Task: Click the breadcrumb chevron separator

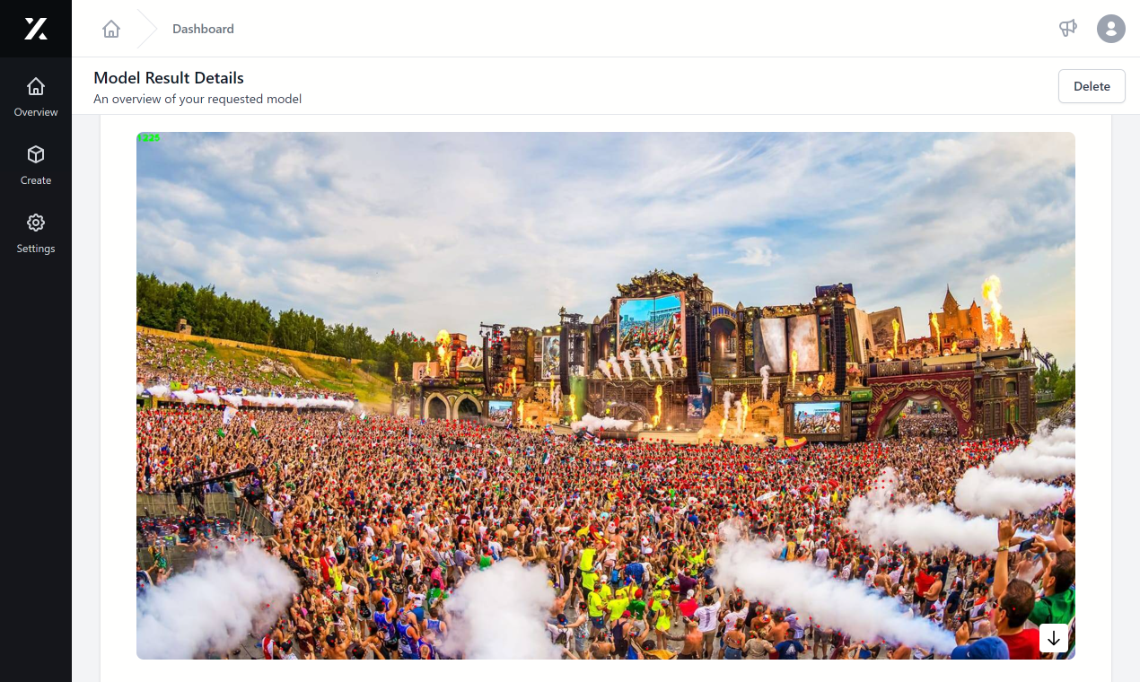Action: point(146,29)
